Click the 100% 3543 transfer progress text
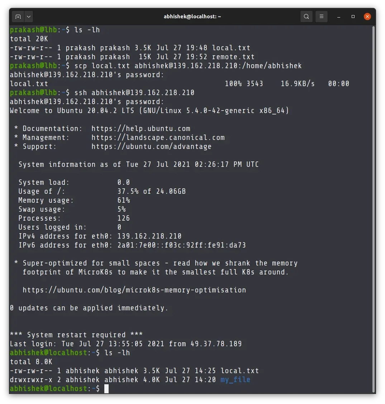 click(244, 84)
